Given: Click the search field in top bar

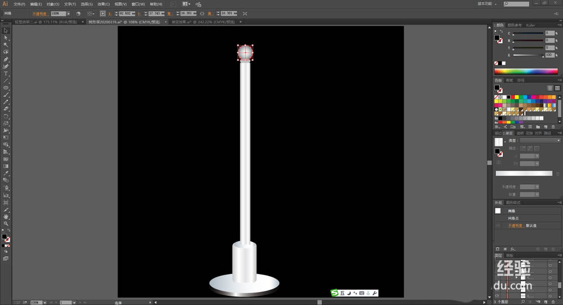Looking at the screenshot, I should point(516,4).
